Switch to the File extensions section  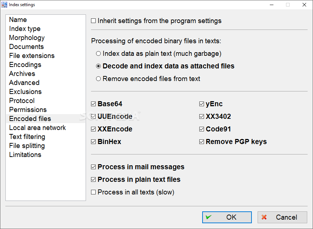pos(32,55)
